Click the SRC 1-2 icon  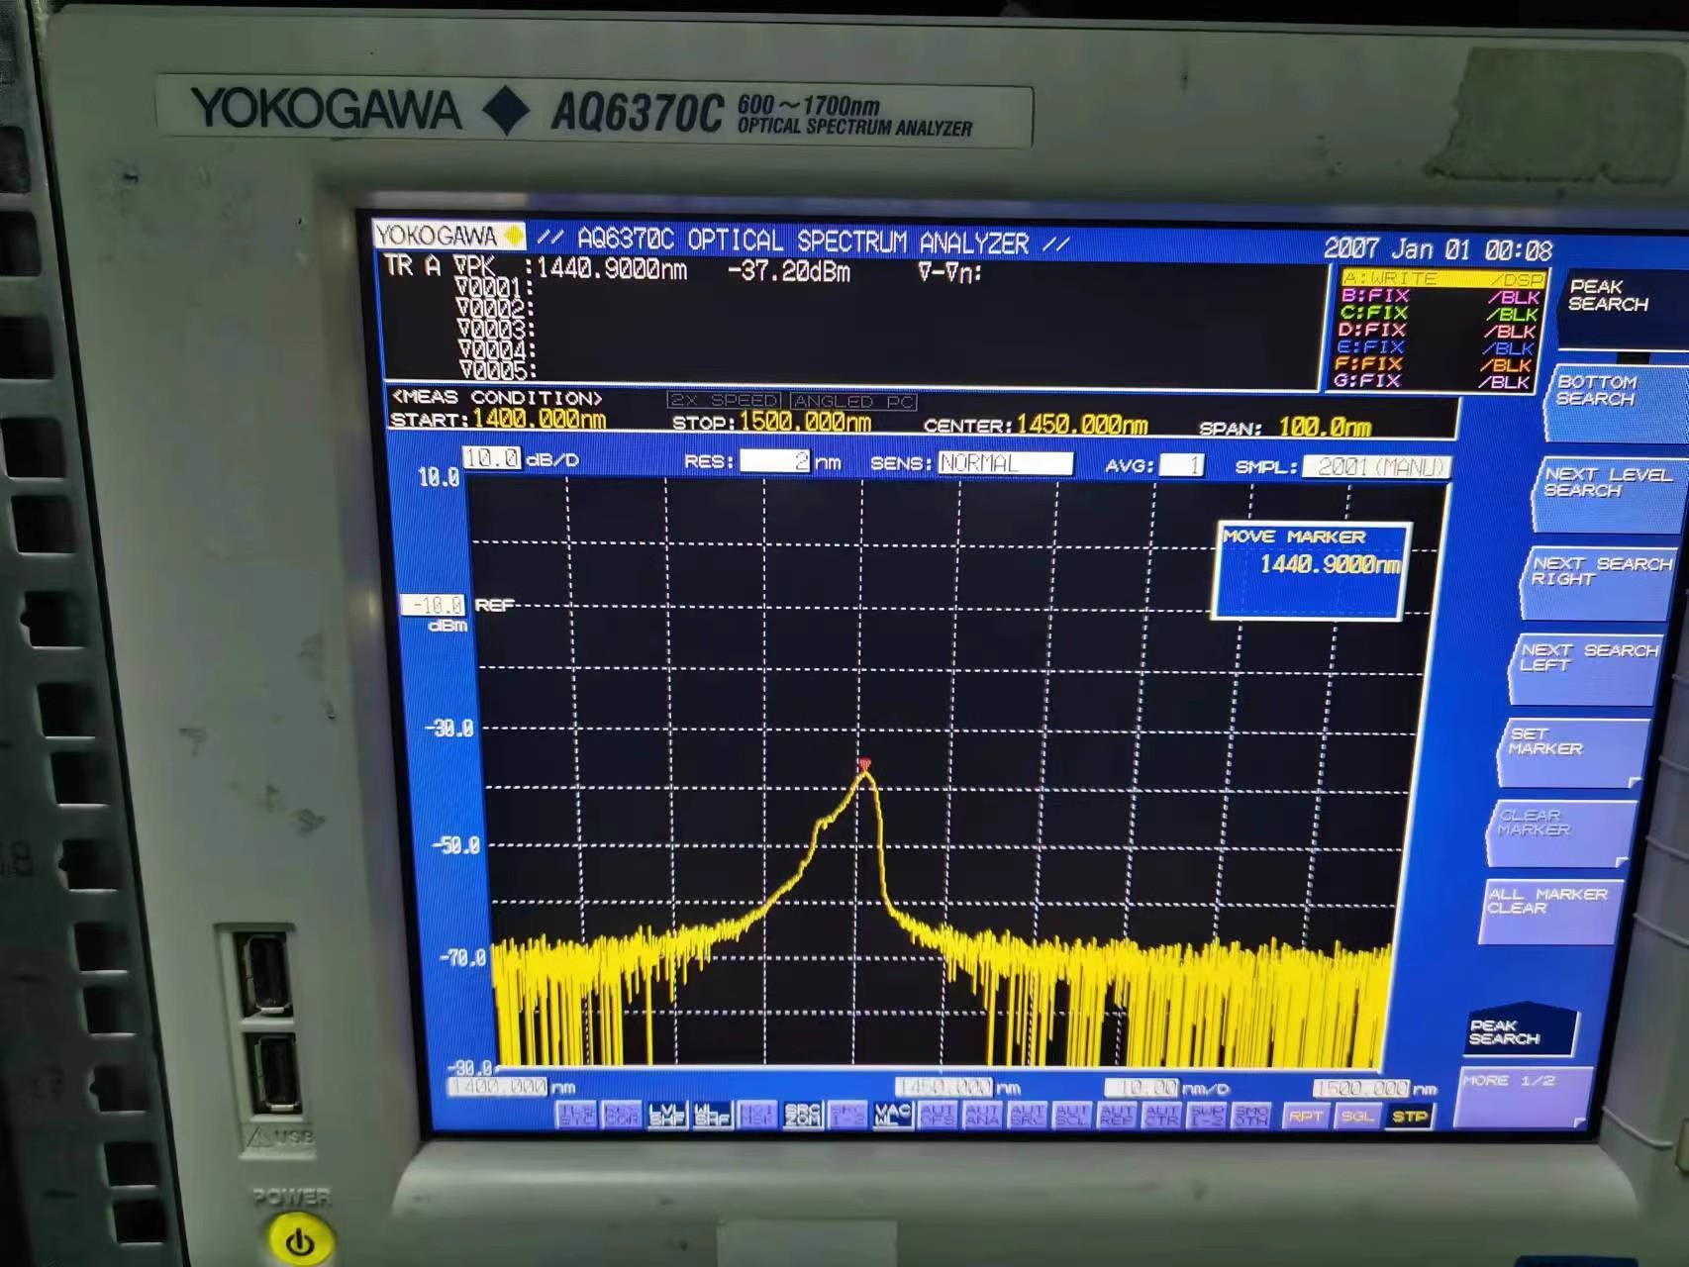point(847,1115)
